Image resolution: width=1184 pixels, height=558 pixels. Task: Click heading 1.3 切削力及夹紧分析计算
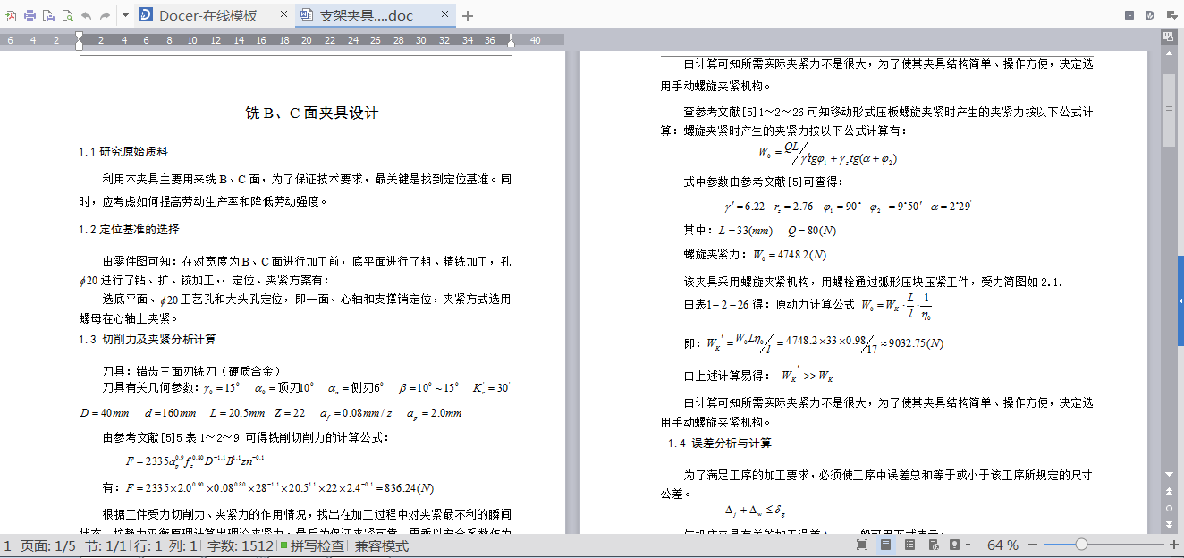pos(148,340)
